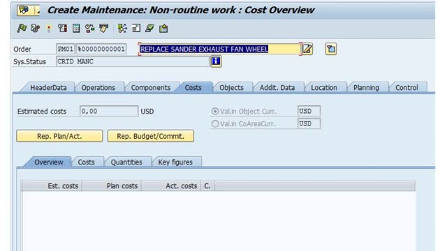Click the green network structure icon
The height and width of the screenshot is (251, 447).
click(x=122, y=28)
